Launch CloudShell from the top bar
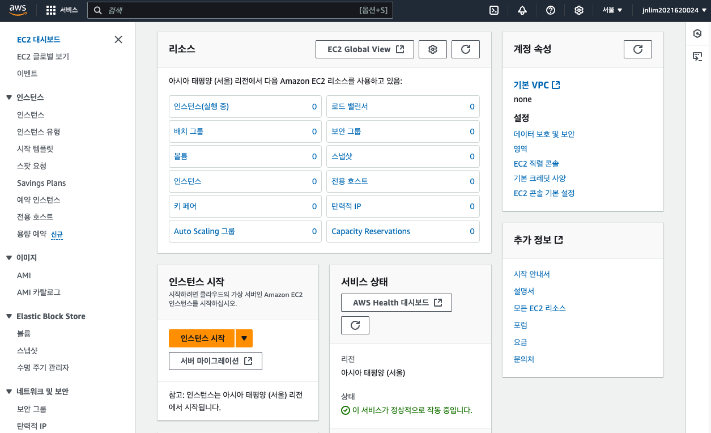Screen dimensions: 711x433 tap(494, 10)
